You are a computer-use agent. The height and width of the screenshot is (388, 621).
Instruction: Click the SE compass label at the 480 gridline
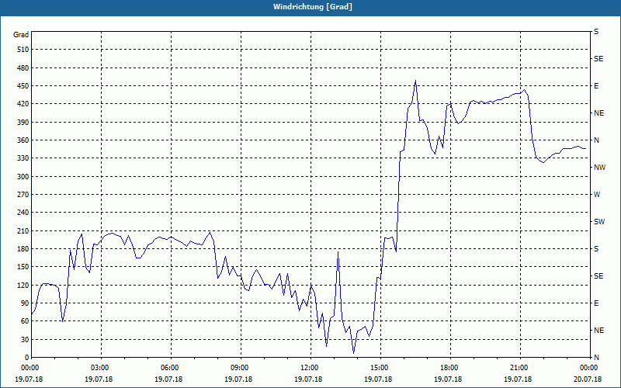[598, 59]
